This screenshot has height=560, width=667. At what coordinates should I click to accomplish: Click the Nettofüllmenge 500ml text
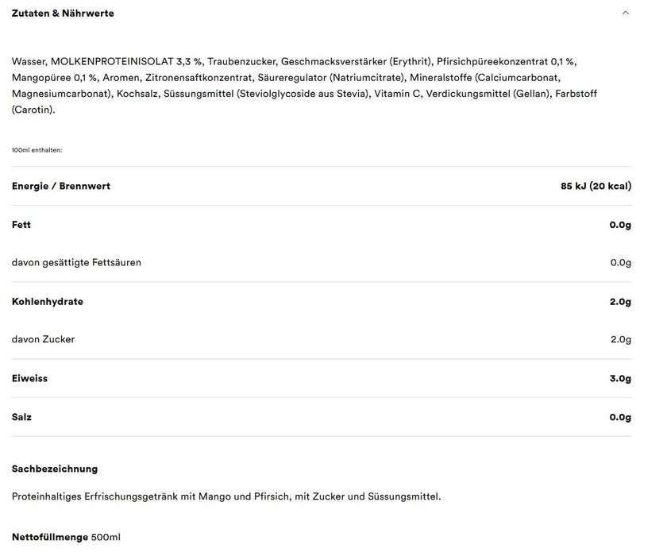click(66, 537)
